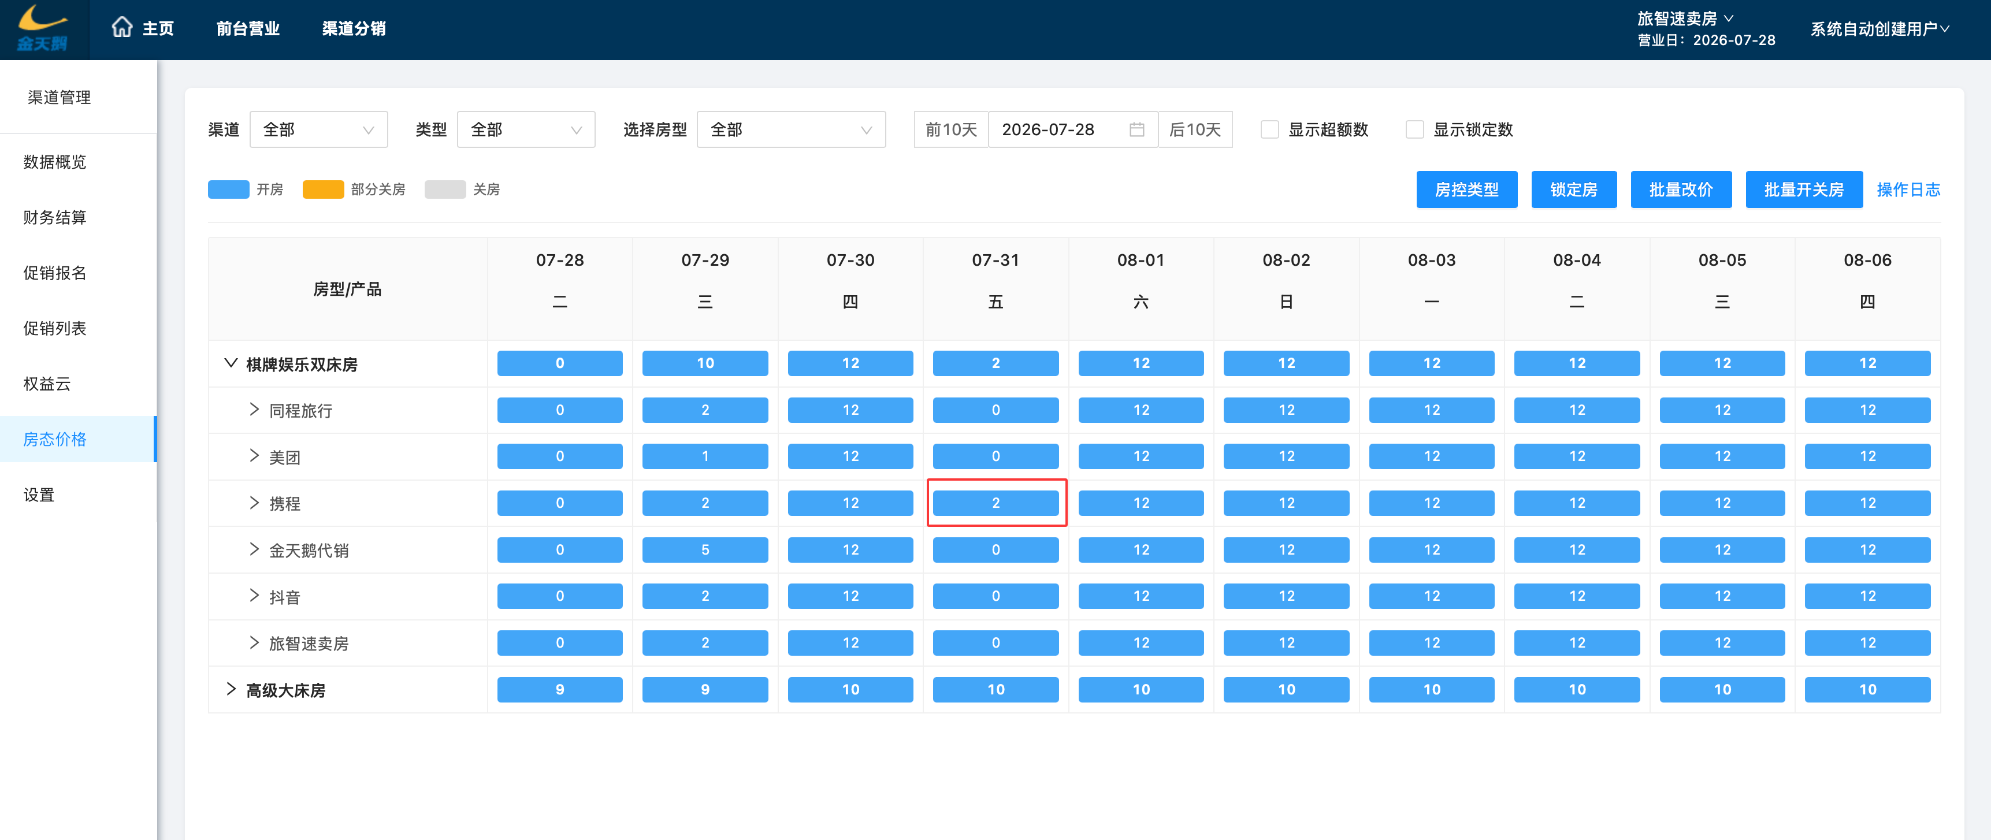Open the 渠道 dropdown
The height and width of the screenshot is (840, 1991).
point(318,129)
